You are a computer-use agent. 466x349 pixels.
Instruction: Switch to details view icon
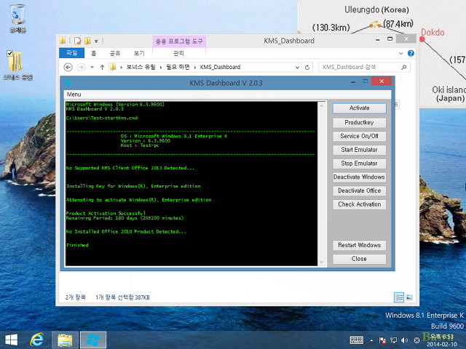(x=399, y=297)
